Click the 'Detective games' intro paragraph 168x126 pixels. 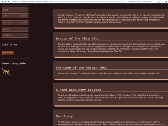pos(111,19)
